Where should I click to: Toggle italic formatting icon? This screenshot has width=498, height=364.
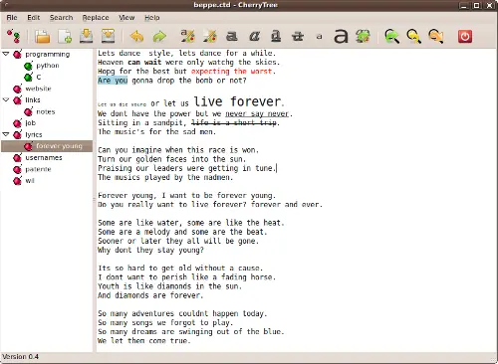click(254, 36)
